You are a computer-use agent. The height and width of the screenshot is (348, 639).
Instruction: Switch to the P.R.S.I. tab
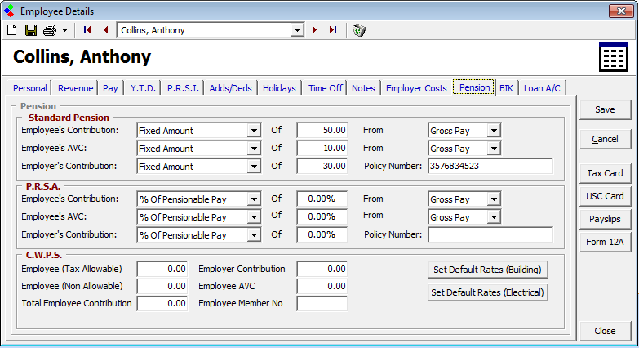click(183, 88)
